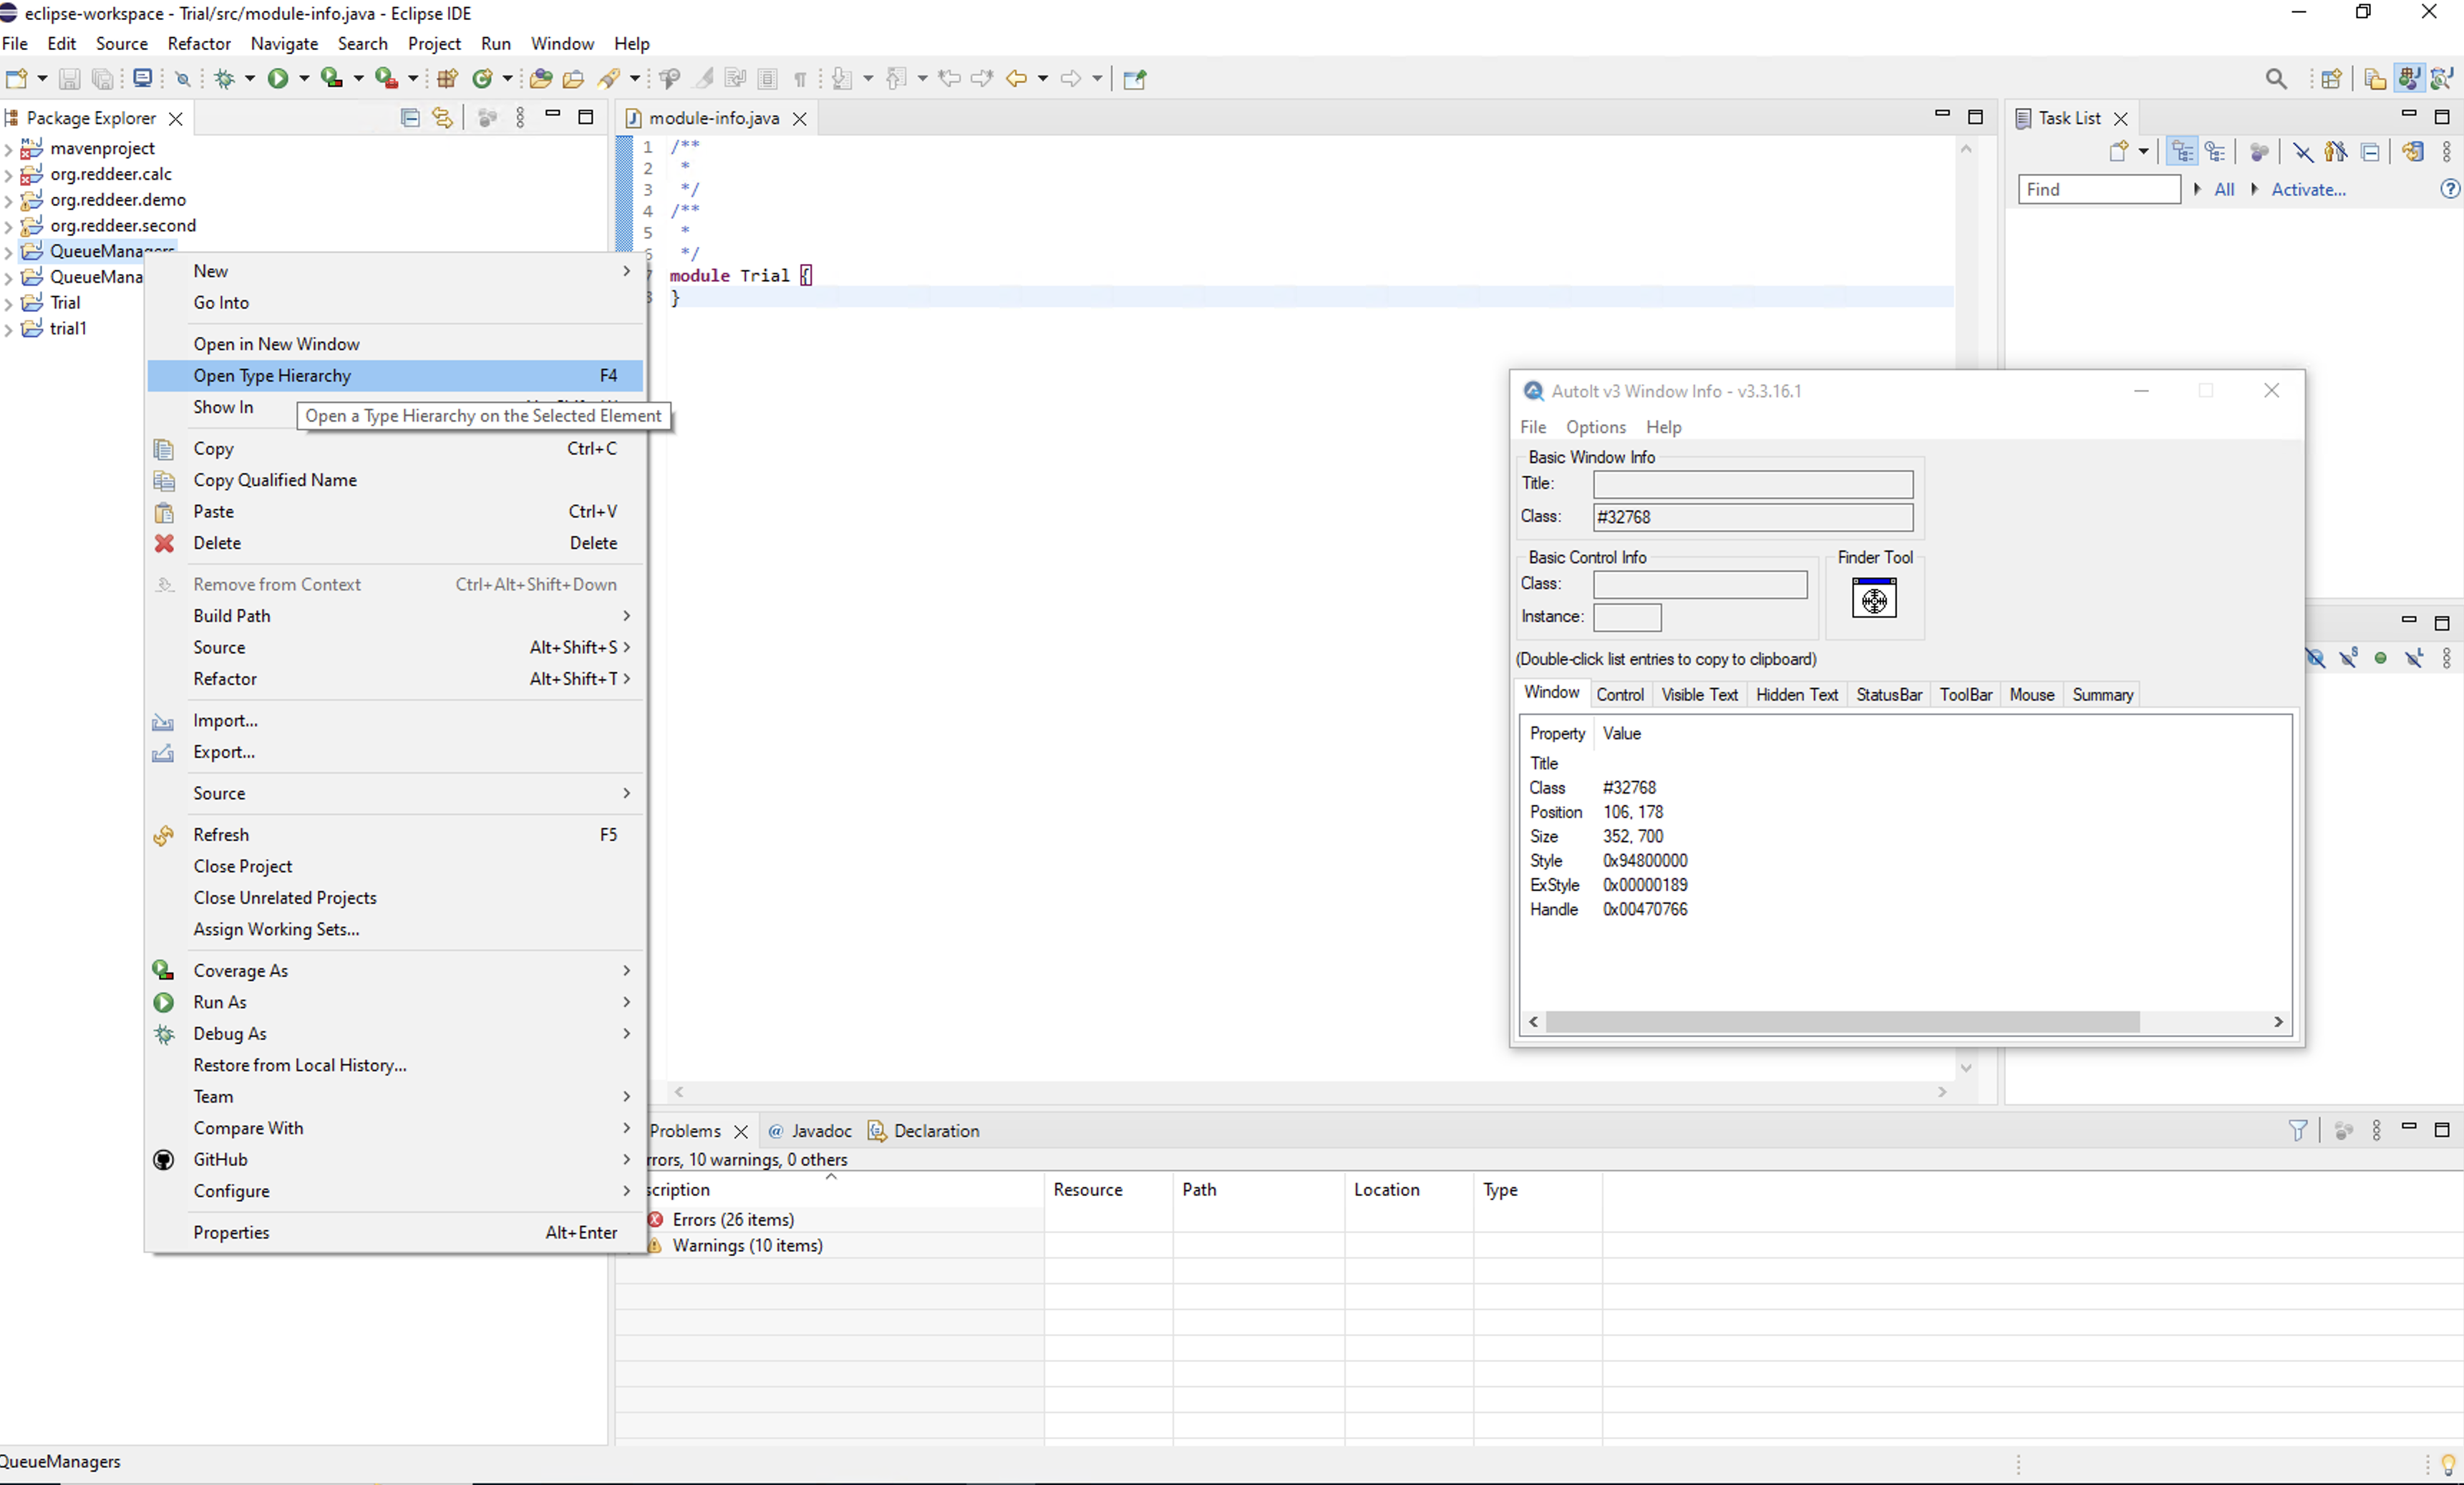The height and width of the screenshot is (1485, 2464).
Task: Expand the Trial project tree arrow
Action: pos(8,303)
